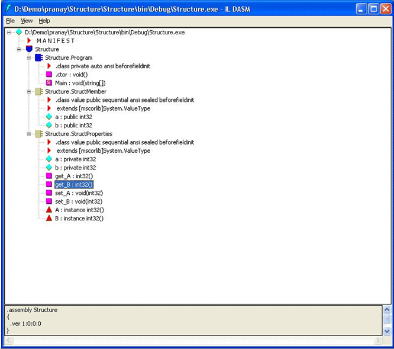Select '.ctor : void()' entry
Image resolution: width=394 pixels, height=349 pixels.
point(72,75)
